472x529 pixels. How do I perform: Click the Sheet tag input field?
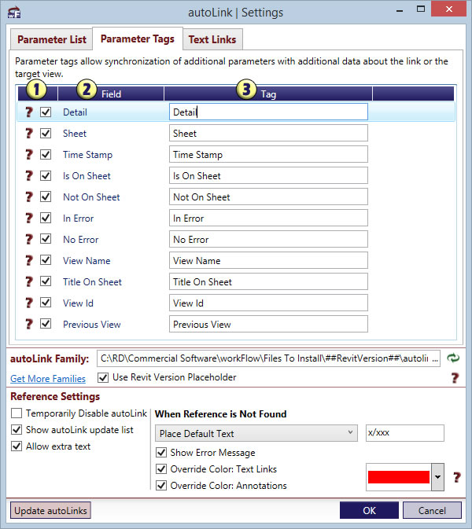[268, 134]
